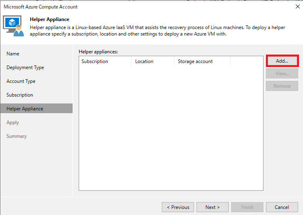The image size is (303, 215).
Task: Go to the Subscription step in sidebar
Action: pos(37,95)
